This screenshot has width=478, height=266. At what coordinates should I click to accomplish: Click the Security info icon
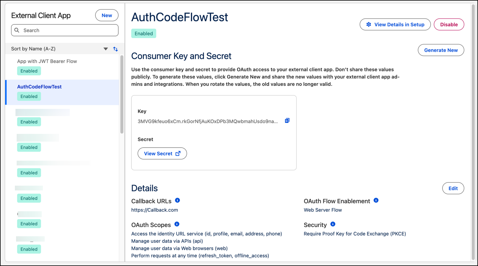tap(333, 224)
